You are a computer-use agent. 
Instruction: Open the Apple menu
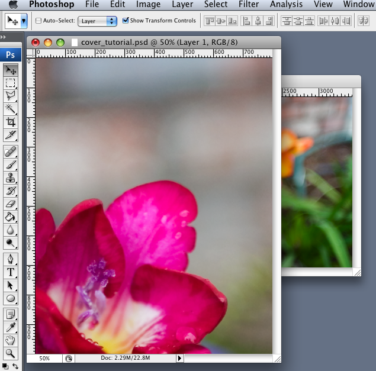[x=13, y=4]
